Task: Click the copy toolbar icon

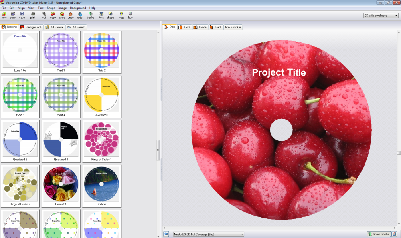Action: (53, 15)
